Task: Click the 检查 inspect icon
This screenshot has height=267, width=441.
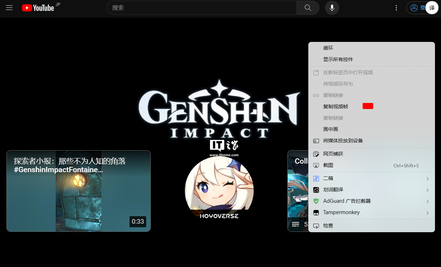Action: tap(316, 226)
